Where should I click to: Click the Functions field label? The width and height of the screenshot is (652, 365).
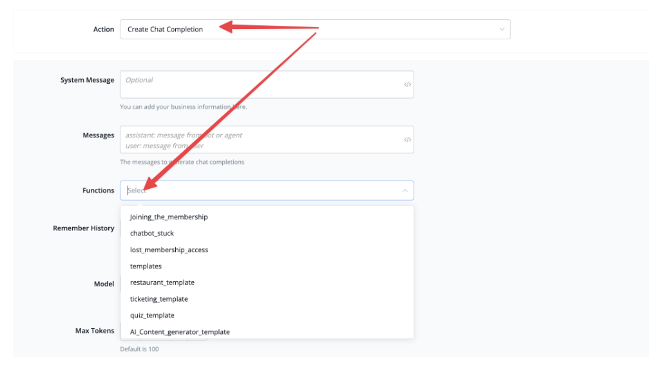point(98,190)
